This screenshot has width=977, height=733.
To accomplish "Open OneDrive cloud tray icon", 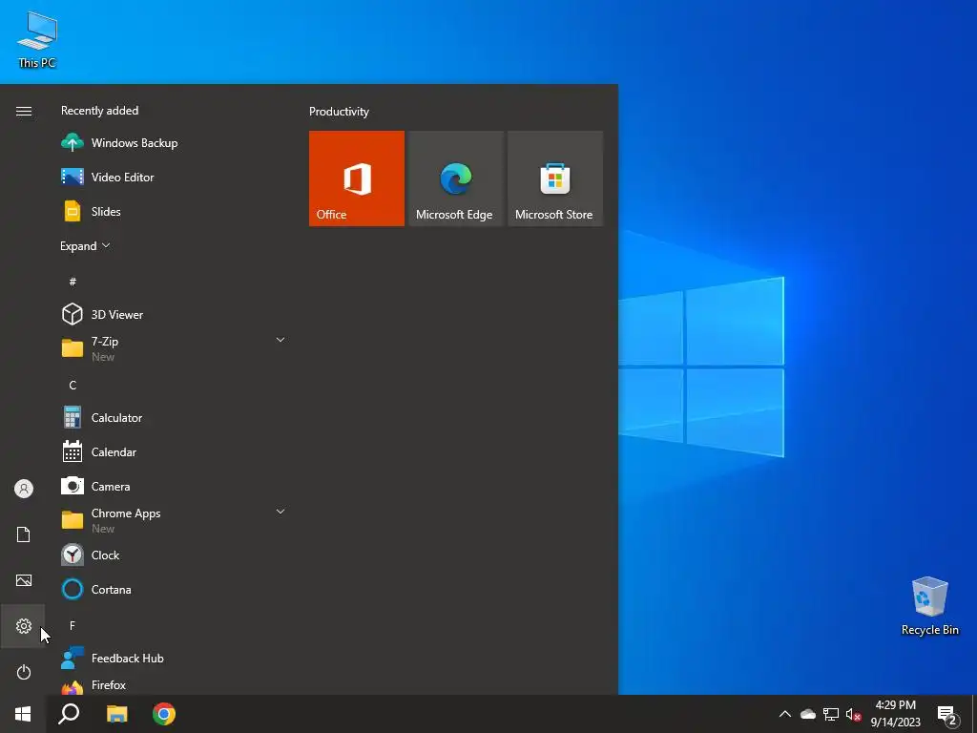I will click(x=807, y=714).
